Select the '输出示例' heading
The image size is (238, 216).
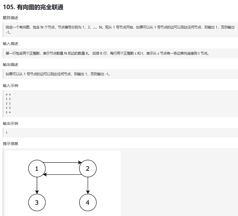click(x=10, y=123)
